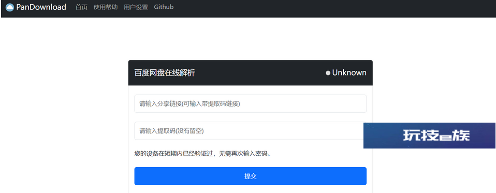Focus the 请输入分享链接 input field
496x193 pixels.
pos(250,103)
